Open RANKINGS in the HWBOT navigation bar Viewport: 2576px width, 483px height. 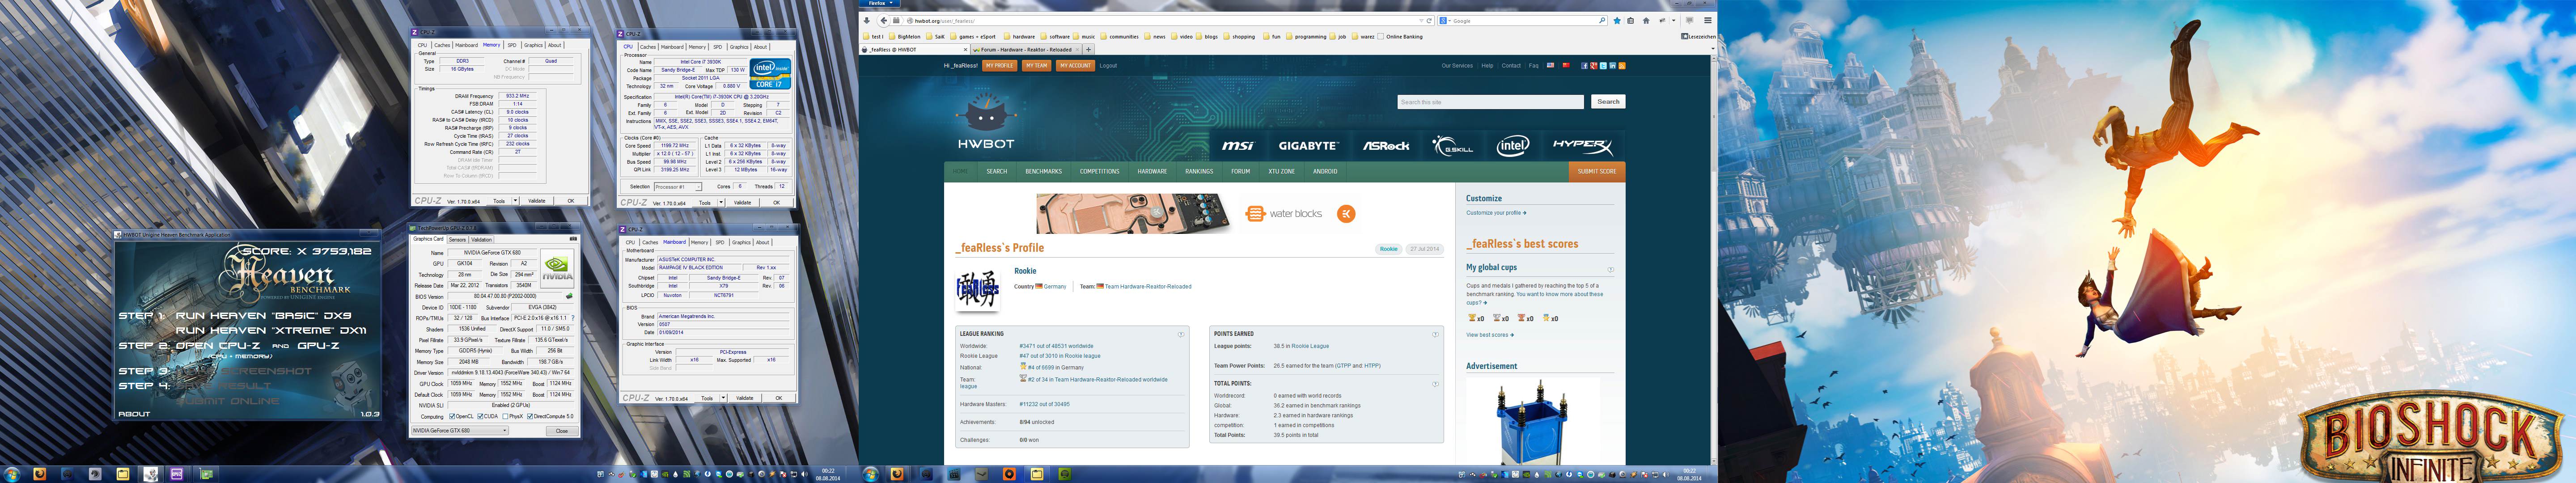coord(1199,171)
